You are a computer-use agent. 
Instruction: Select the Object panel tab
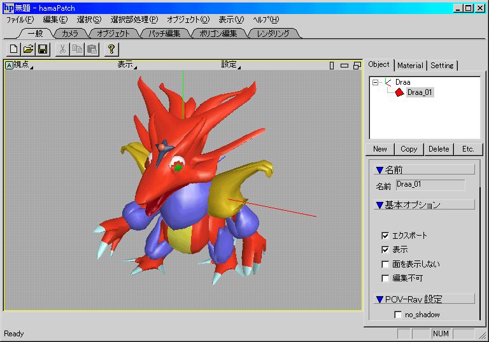coord(379,64)
